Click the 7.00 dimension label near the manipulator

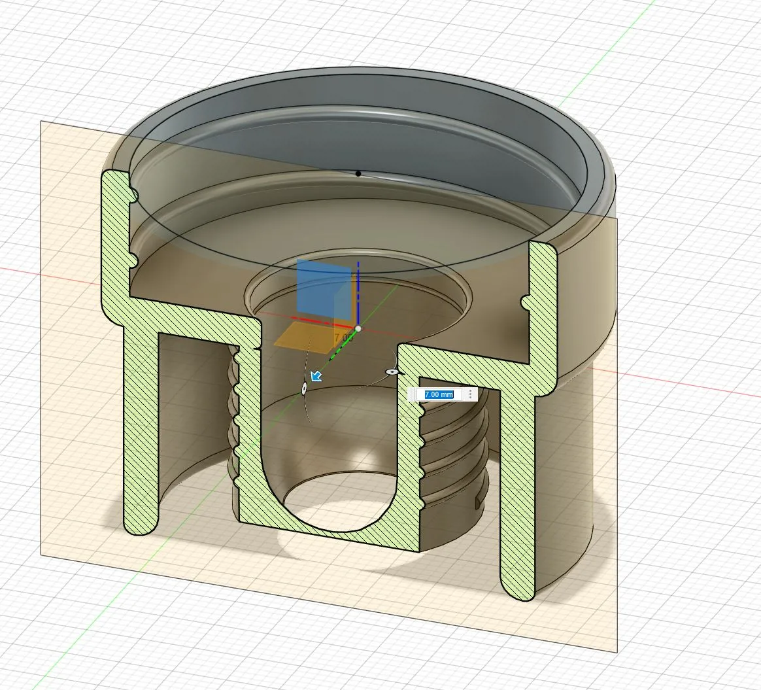click(x=343, y=338)
